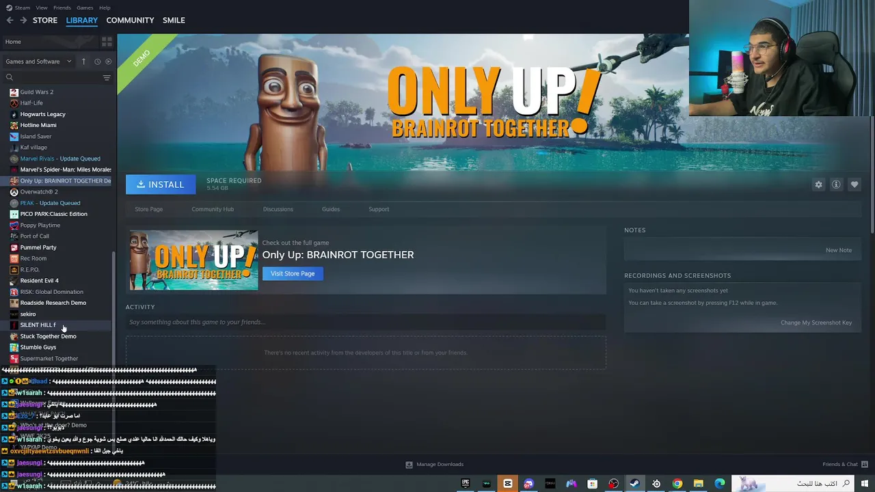The height and width of the screenshot is (492, 875).
Task: Click the Manage Downloads icon
Action: click(x=409, y=465)
